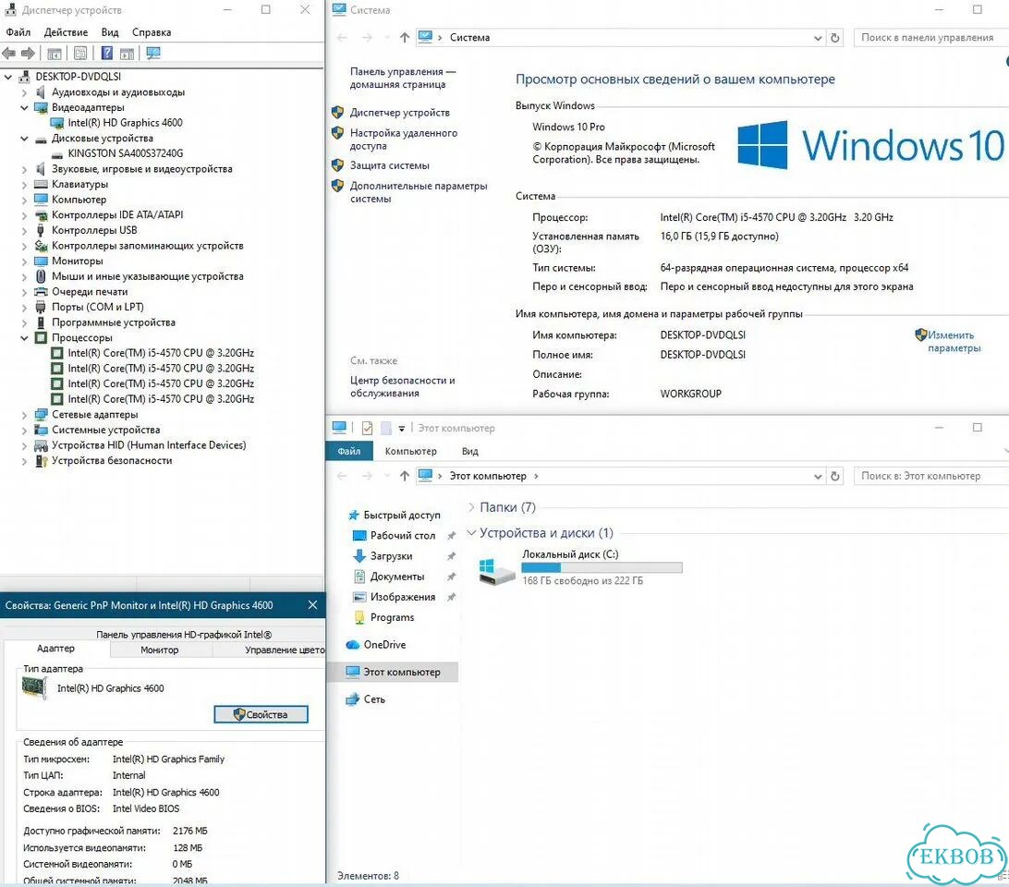Click Поиск в: Этот компьютер field
This screenshot has height=887, width=1009.
[930, 476]
